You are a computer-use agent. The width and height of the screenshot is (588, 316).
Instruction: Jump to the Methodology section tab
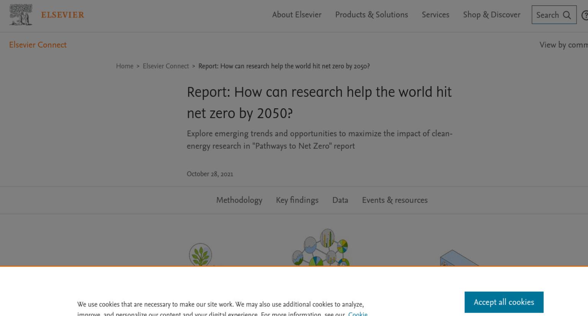pyautogui.click(x=239, y=200)
